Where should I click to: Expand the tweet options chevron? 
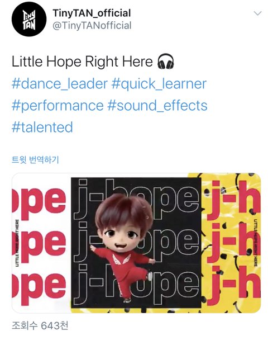[257, 13]
